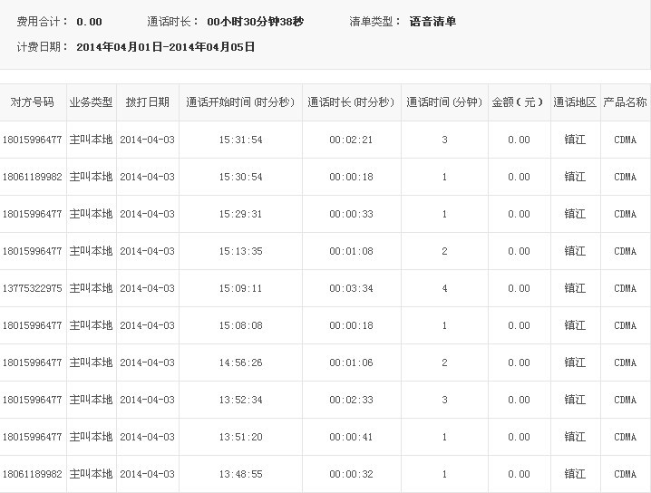Select the start time 15:13:35
The height and width of the screenshot is (493, 651).
[241, 251]
